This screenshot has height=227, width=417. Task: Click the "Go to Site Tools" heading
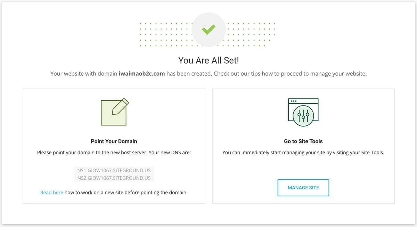pos(303,141)
